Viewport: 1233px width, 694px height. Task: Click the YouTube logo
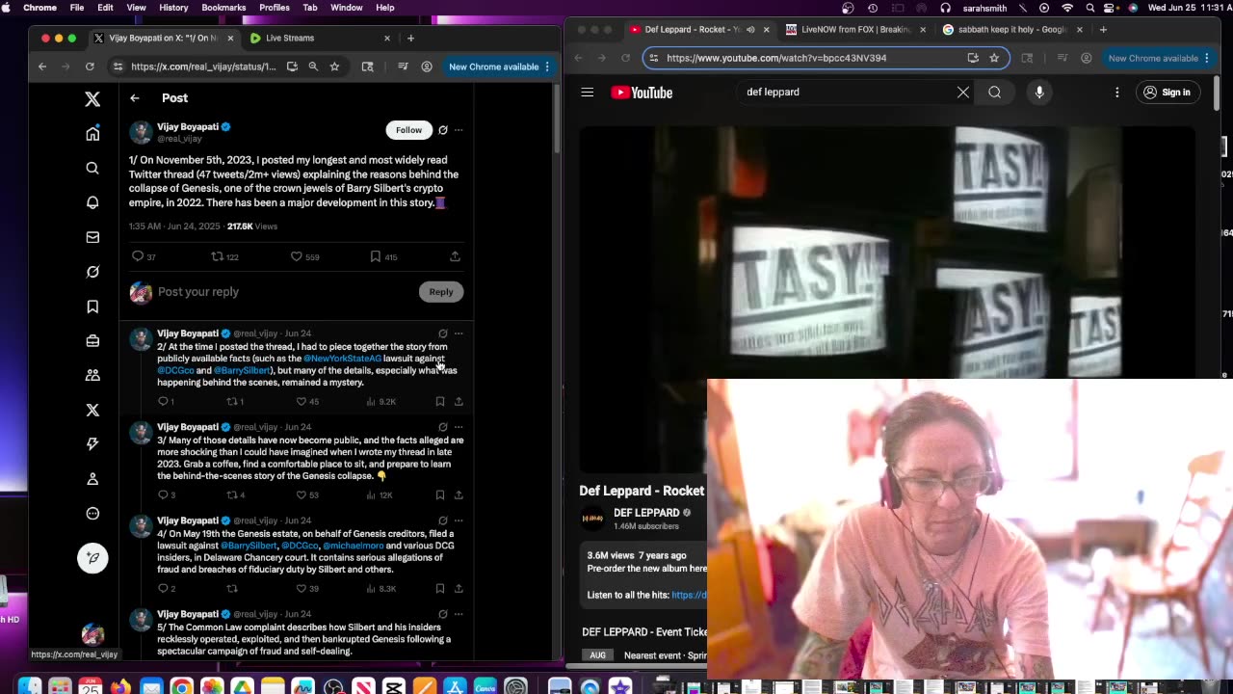(642, 93)
